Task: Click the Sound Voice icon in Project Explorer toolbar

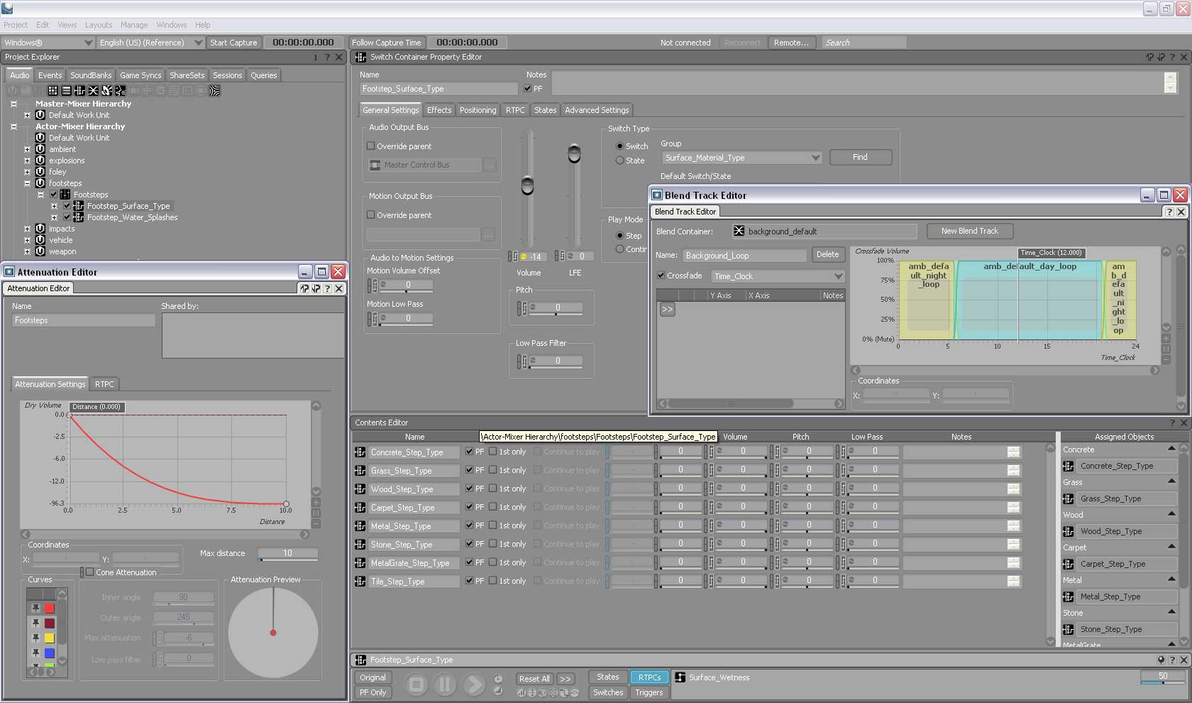Action: pyautogui.click(x=120, y=90)
